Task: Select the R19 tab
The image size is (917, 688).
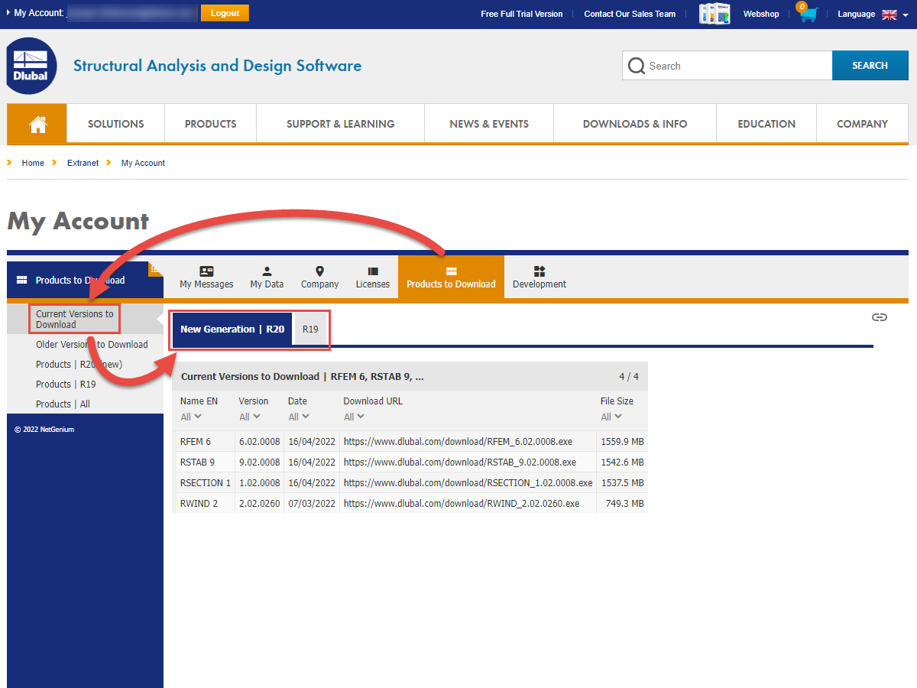Action: coord(310,329)
